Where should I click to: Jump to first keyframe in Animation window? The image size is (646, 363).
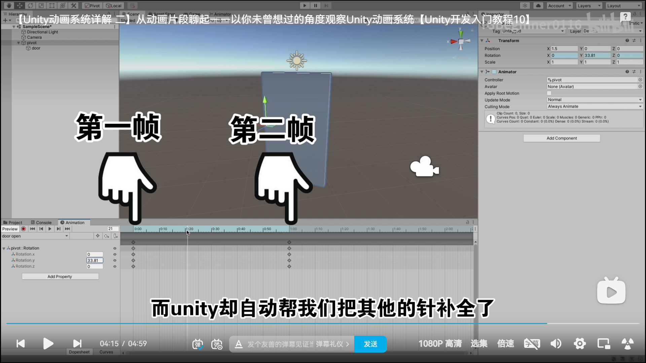(x=32, y=229)
